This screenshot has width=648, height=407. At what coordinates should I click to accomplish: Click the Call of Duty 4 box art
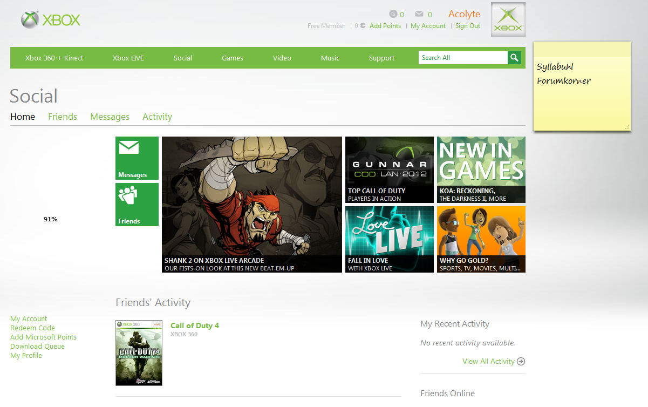pyautogui.click(x=139, y=353)
